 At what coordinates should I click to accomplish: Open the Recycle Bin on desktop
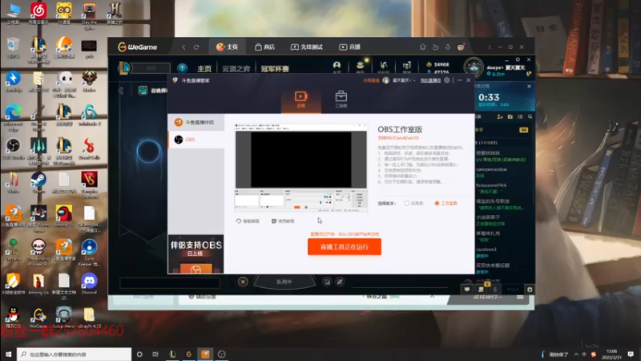coord(13,47)
